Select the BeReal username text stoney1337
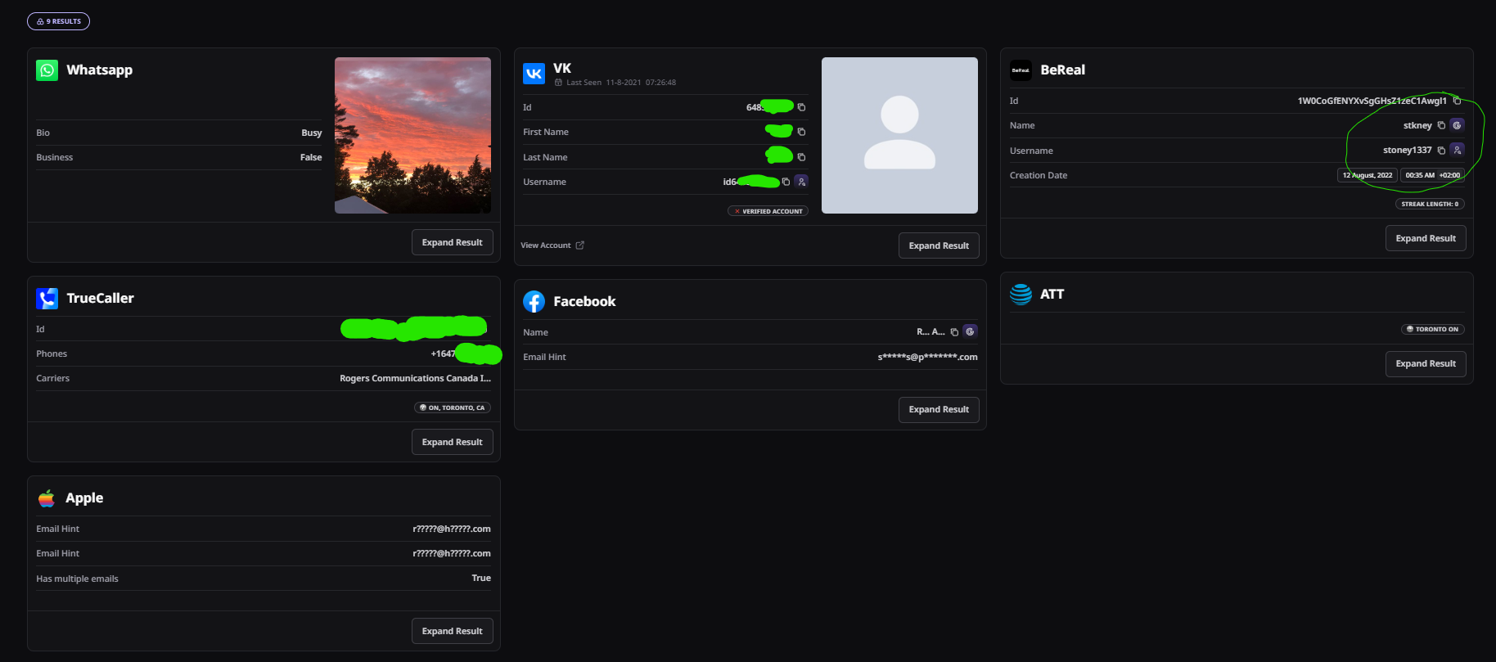The width and height of the screenshot is (1496, 662). pos(1408,151)
